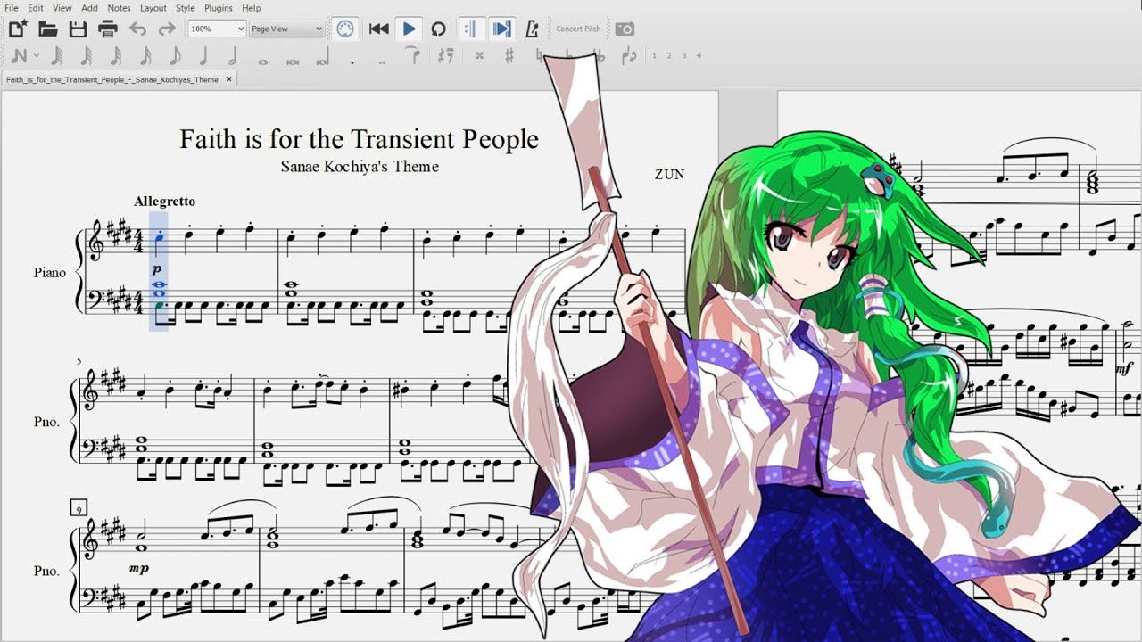
Task: Undo the last action
Action: [137, 29]
